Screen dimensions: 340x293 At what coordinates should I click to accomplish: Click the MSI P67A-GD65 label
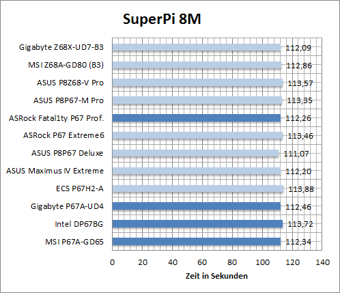74,242
